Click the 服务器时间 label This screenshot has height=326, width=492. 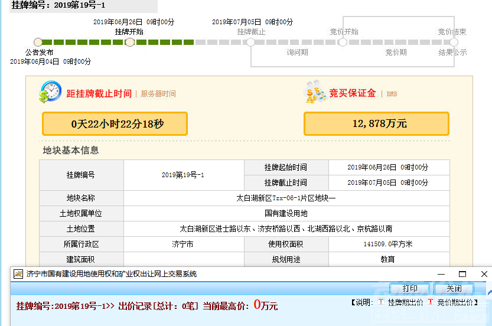click(158, 93)
